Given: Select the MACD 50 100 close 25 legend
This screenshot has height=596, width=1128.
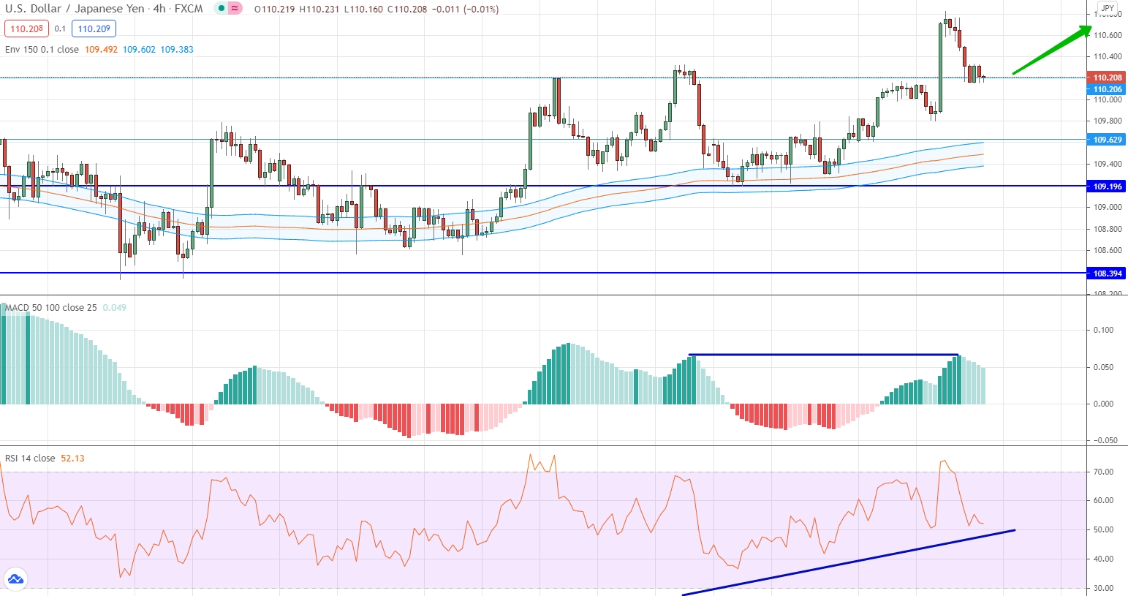Looking at the screenshot, I should (50, 308).
